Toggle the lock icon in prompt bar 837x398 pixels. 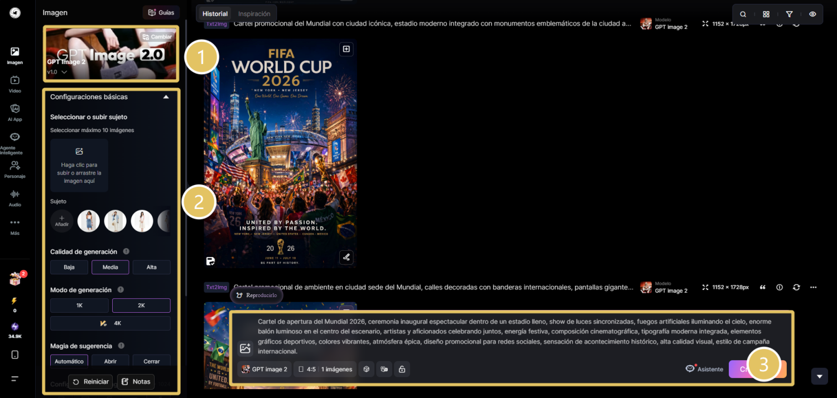click(402, 369)
